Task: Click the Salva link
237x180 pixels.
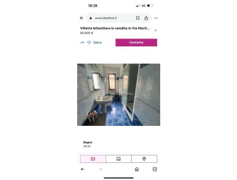Action: (x=97, y=42)
